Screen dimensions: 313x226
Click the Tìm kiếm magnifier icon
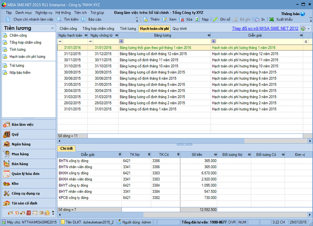pos(59,20)
